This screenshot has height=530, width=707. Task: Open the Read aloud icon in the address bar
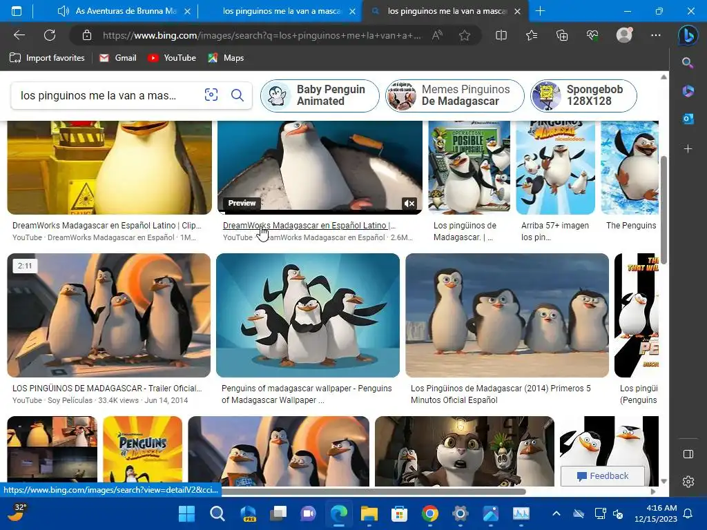tap(437, 35)
